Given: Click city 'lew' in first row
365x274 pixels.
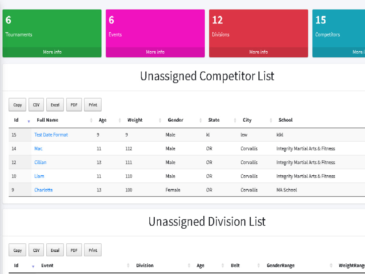Looking at the screenshot, I should [244, 135].
